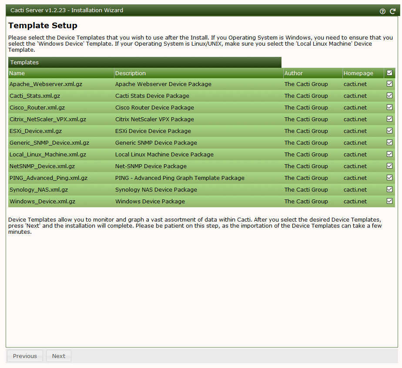The width and height of the screenshot is (402, 368).
Task: Select PING_Advanced_Ping.xml.gz name cell
Action: [48, 178]
